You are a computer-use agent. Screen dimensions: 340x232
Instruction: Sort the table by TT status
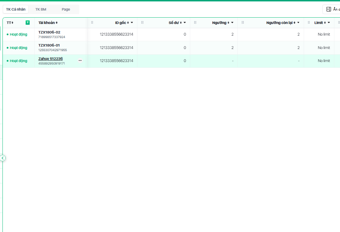pyautogui.click(x=12, y=23)
